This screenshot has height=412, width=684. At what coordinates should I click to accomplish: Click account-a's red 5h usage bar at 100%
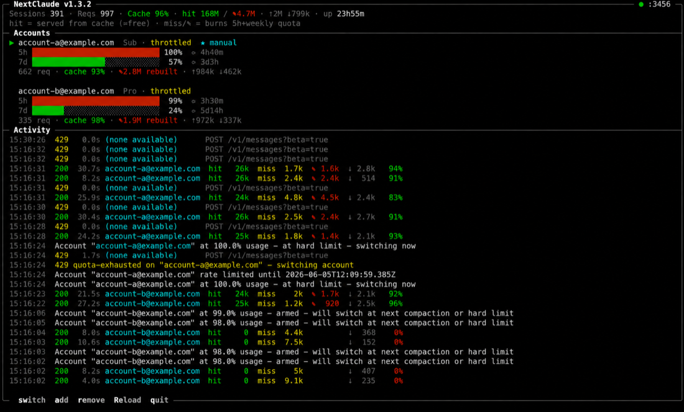tap(96, 52)
